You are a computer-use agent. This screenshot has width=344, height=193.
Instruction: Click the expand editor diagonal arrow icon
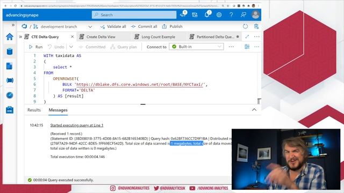coord(247,36)
